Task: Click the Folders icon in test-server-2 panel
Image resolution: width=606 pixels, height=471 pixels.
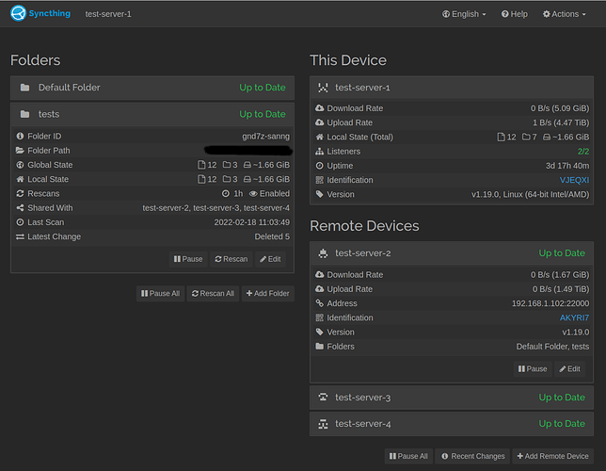Action: point(320,346)
